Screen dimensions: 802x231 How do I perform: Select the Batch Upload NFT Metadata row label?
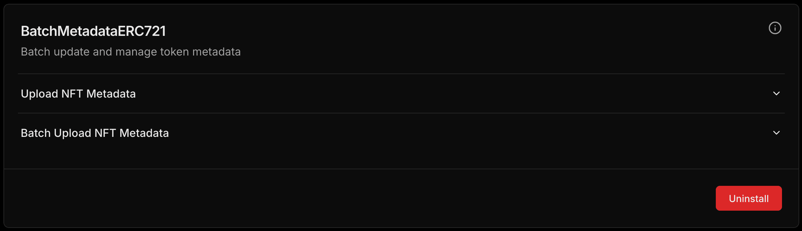[95, 133]
